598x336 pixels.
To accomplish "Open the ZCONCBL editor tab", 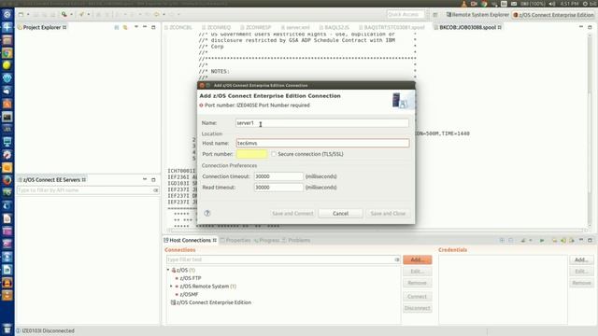I will point(178,27).
